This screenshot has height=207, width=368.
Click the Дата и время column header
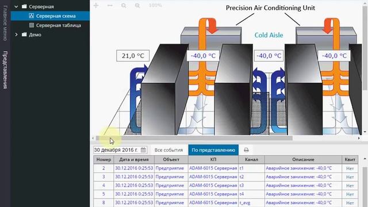click(134, 160)
